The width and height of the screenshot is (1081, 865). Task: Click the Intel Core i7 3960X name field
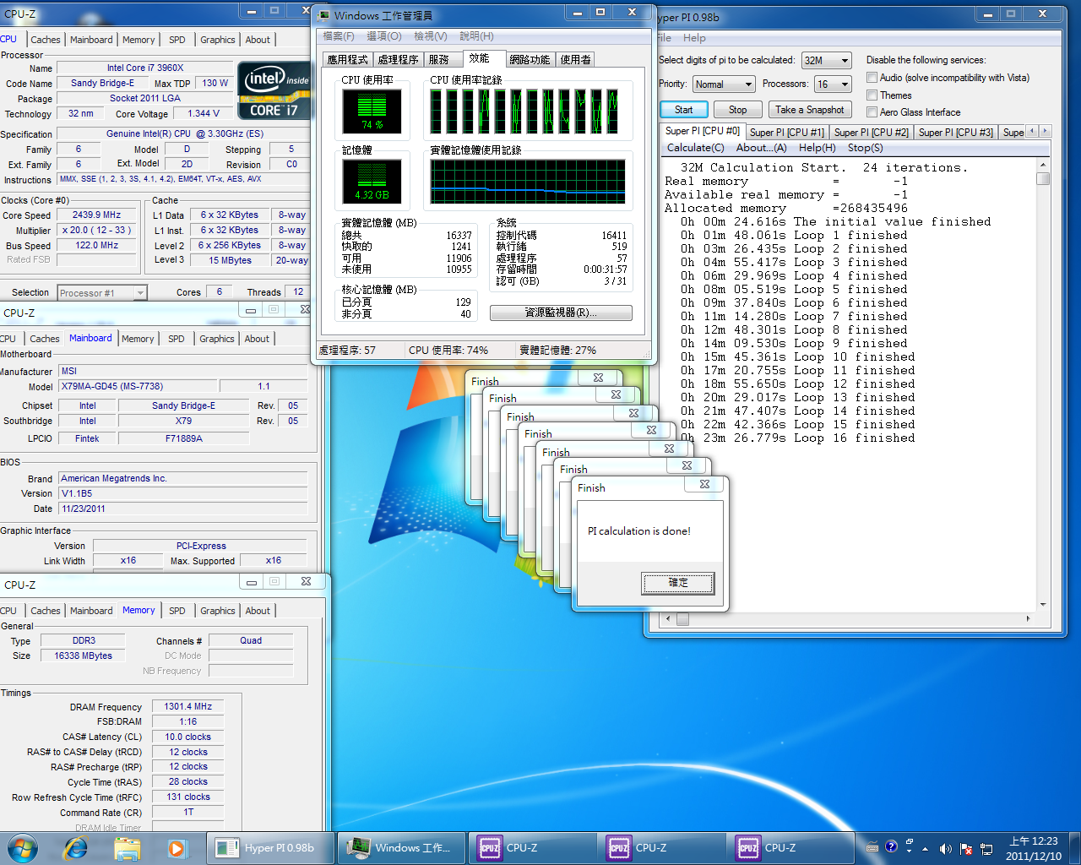pos(145,68)
